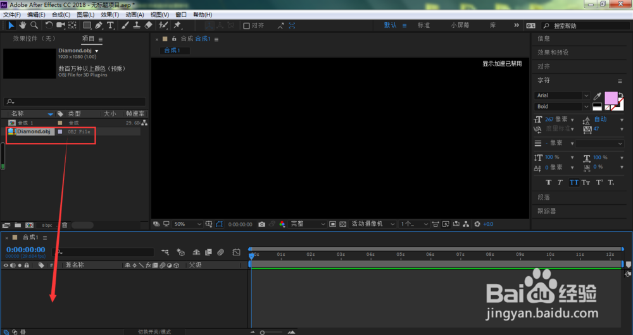Select the Clone Stamp tool

(x=137, y=25)
